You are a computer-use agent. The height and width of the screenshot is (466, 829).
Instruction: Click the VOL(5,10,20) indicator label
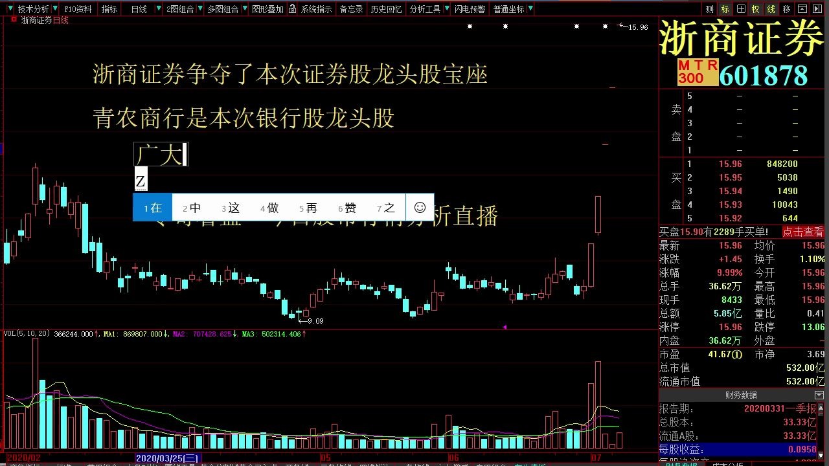click(x=28, y=334)
